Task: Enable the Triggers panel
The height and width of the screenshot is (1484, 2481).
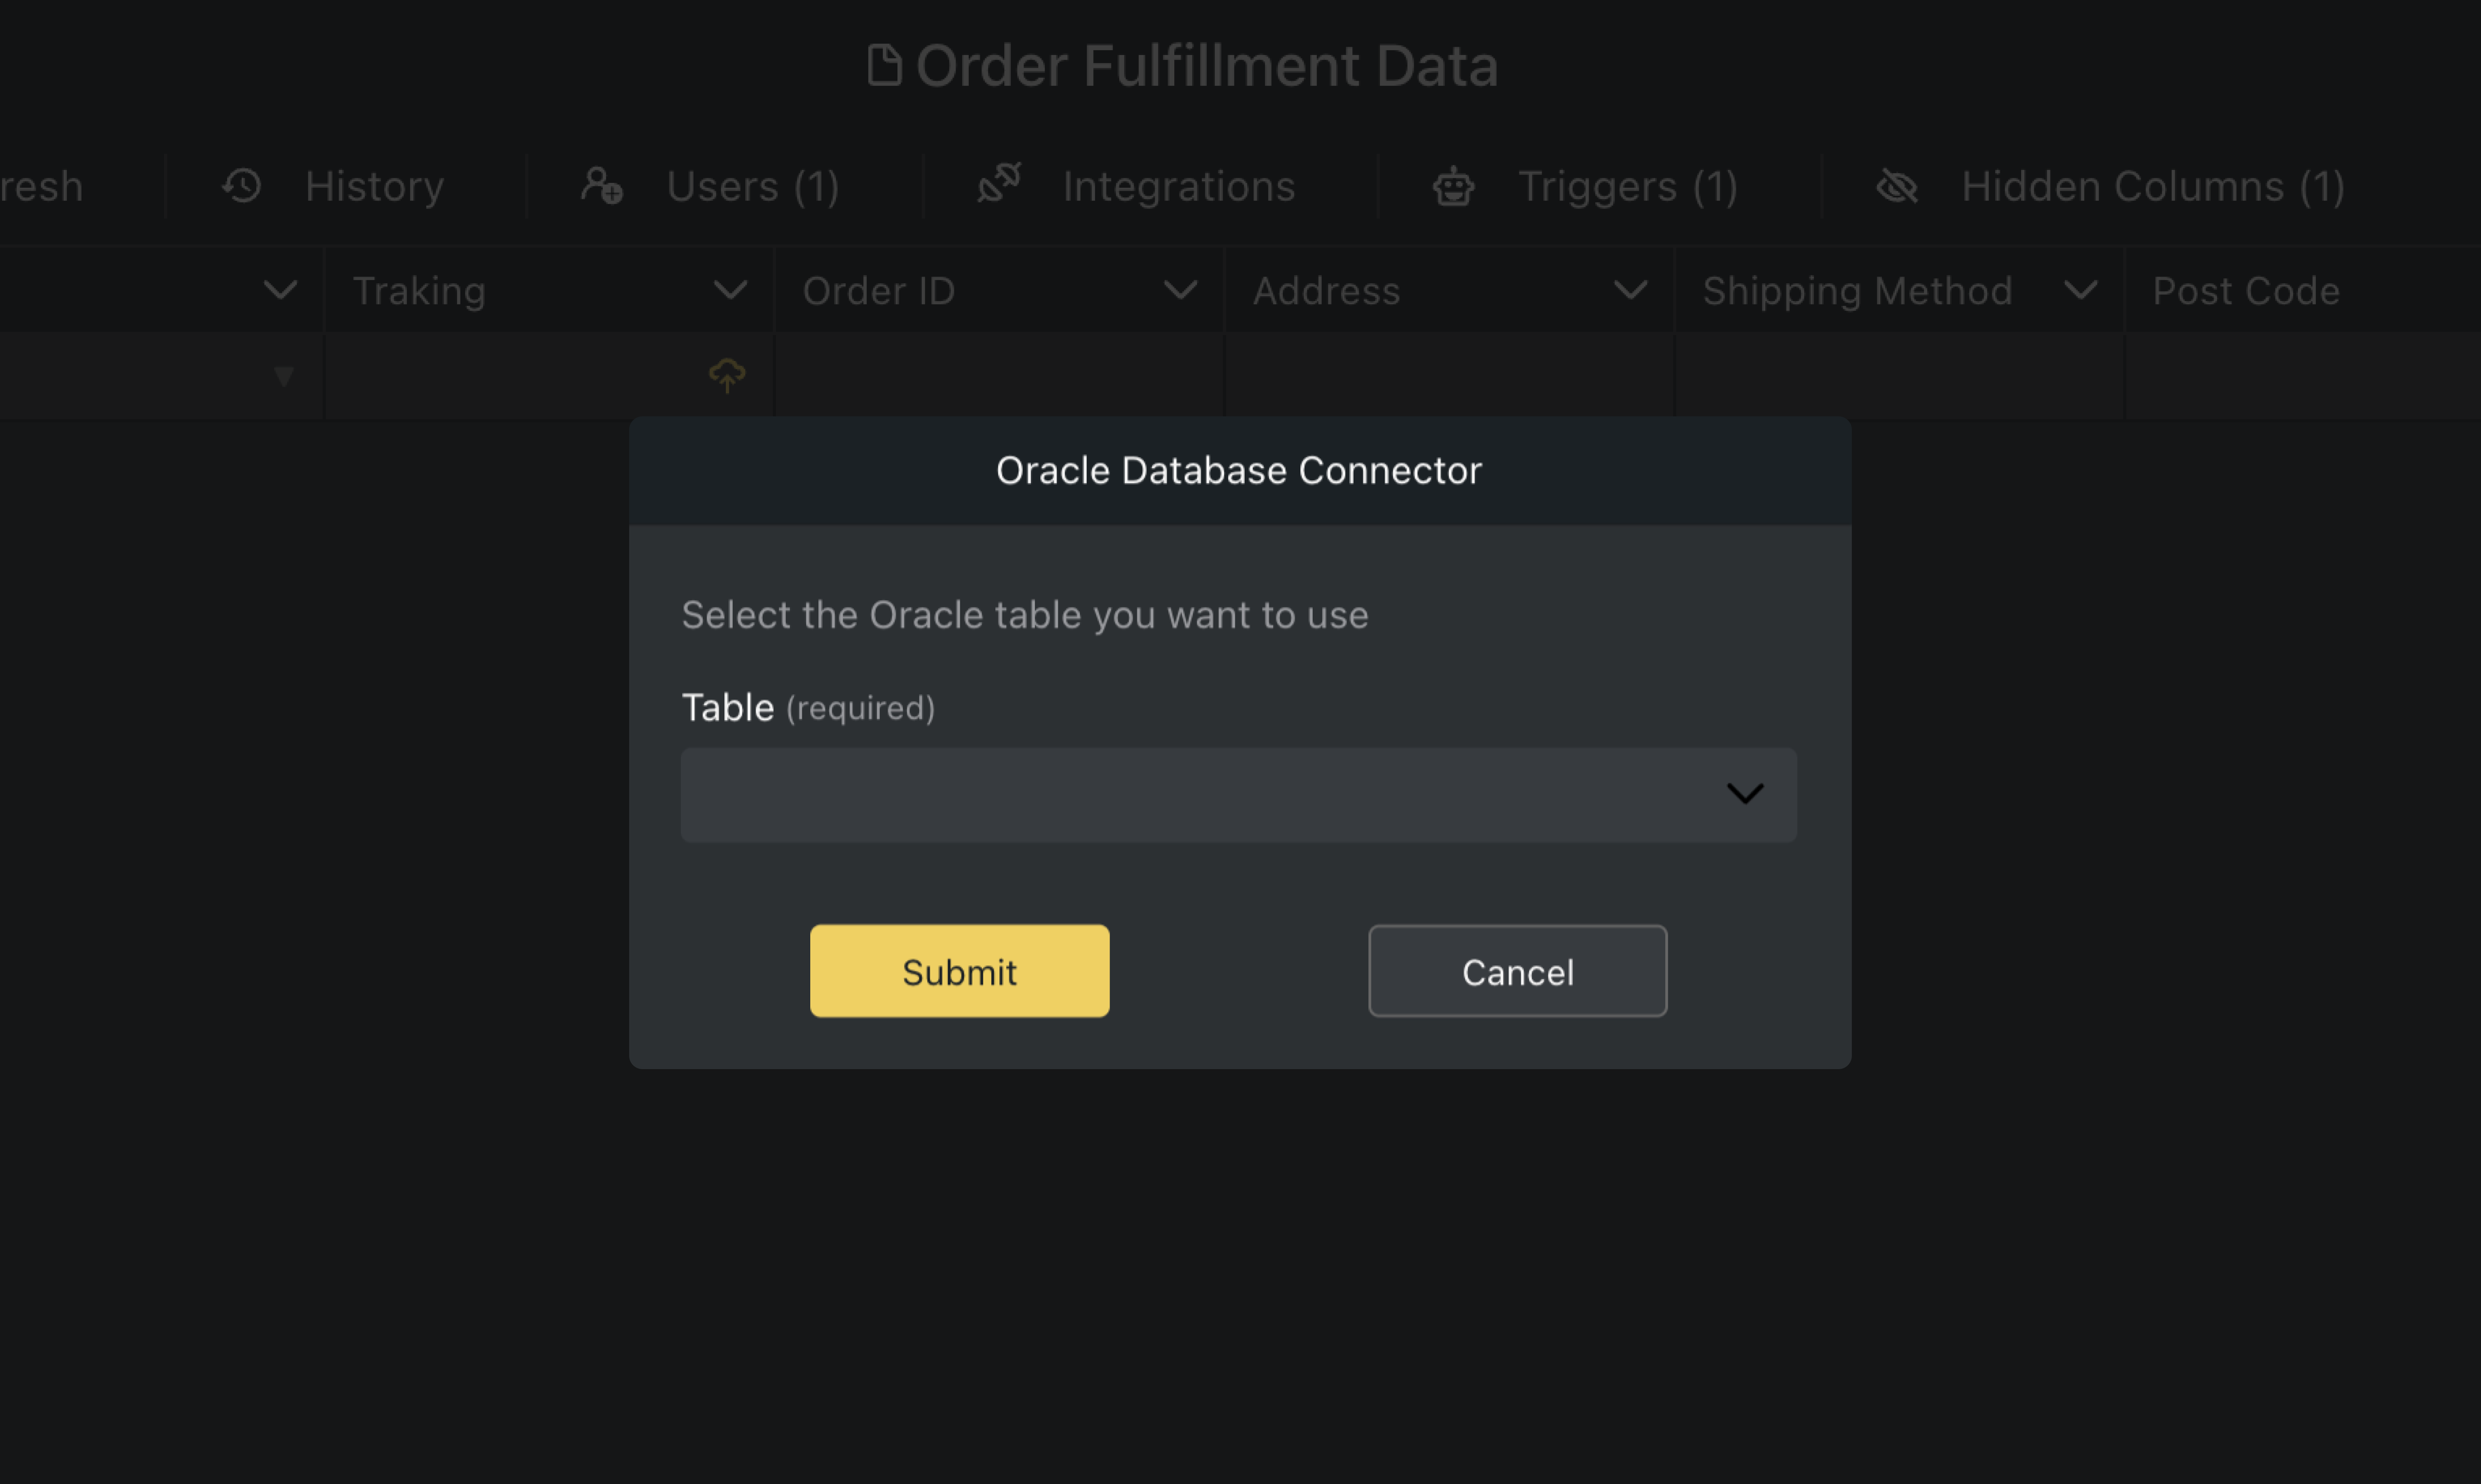Action: pos(1627,186)
